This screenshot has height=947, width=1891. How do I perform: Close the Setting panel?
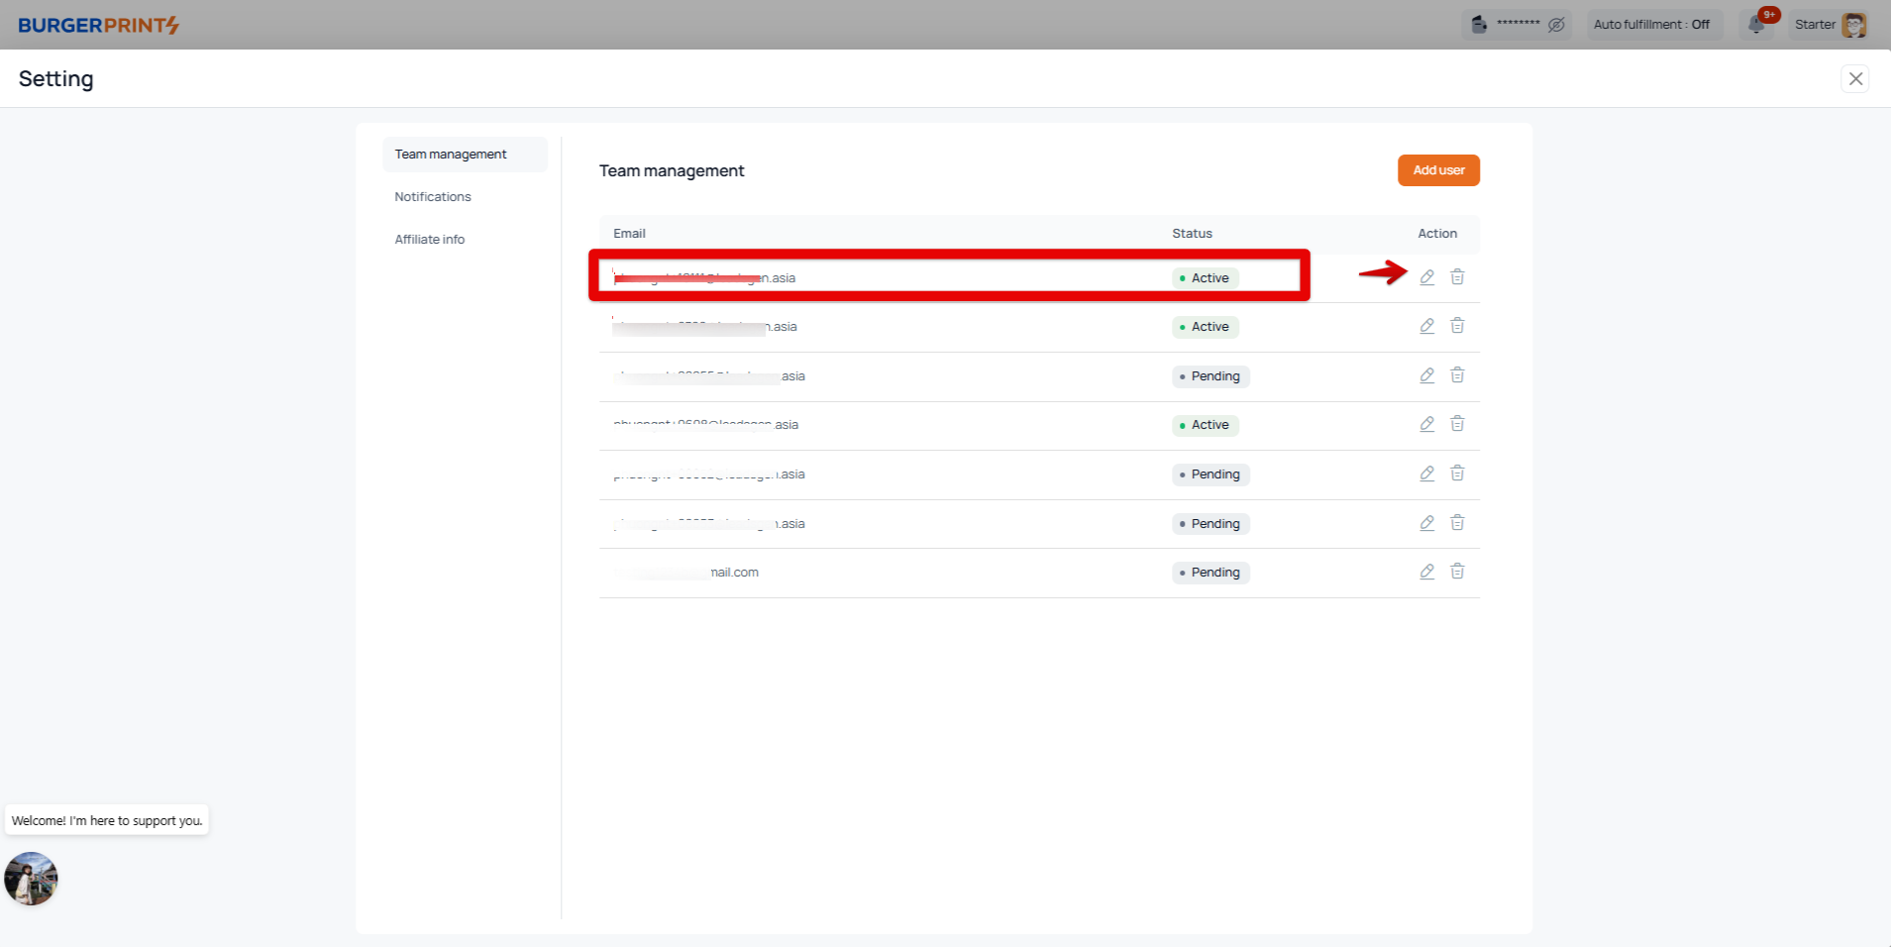point(1855,79)
